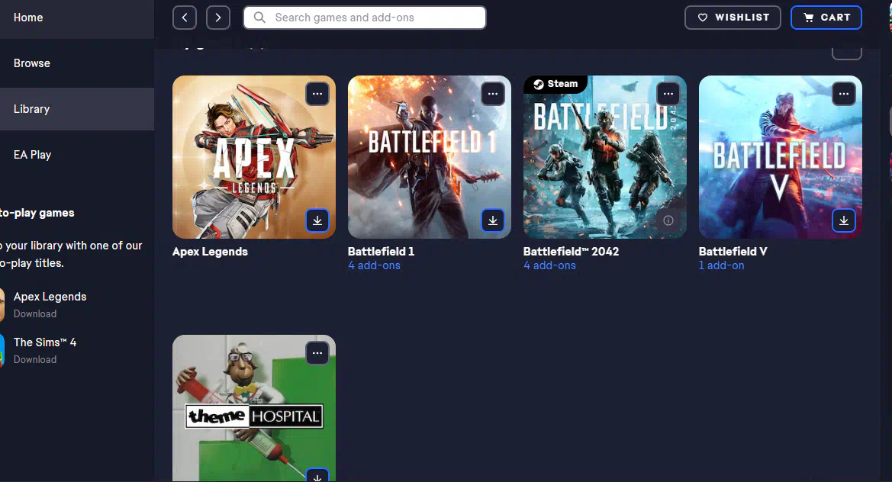Download The Sims 4 from sidebar
This screenshot has width=892, height=482.
(35, 360)
